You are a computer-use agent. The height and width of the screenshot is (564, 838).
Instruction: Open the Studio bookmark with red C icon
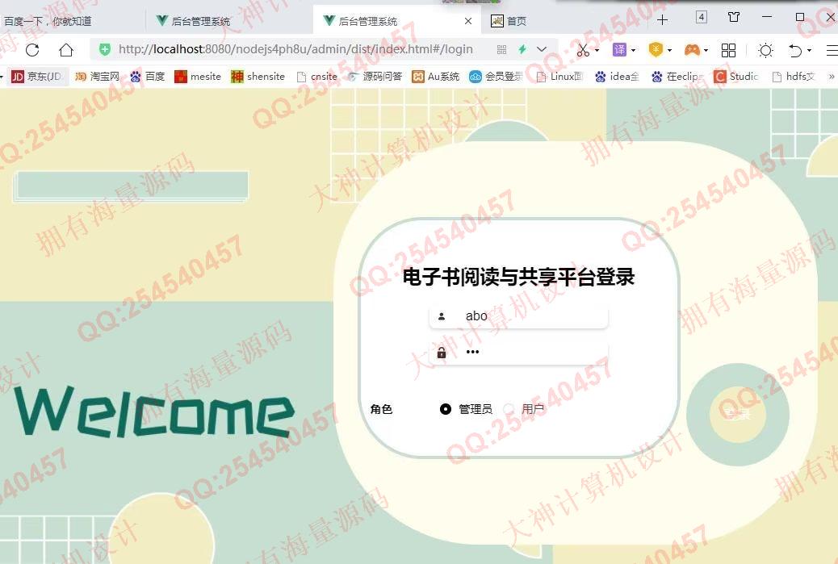click(736, 77)
